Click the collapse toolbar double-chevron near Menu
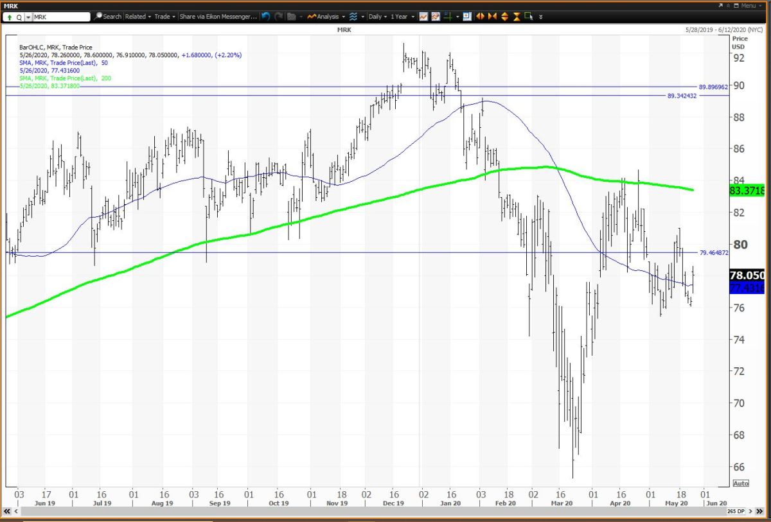The height and width of the screenshot is (522, 771). pos(728,6)
